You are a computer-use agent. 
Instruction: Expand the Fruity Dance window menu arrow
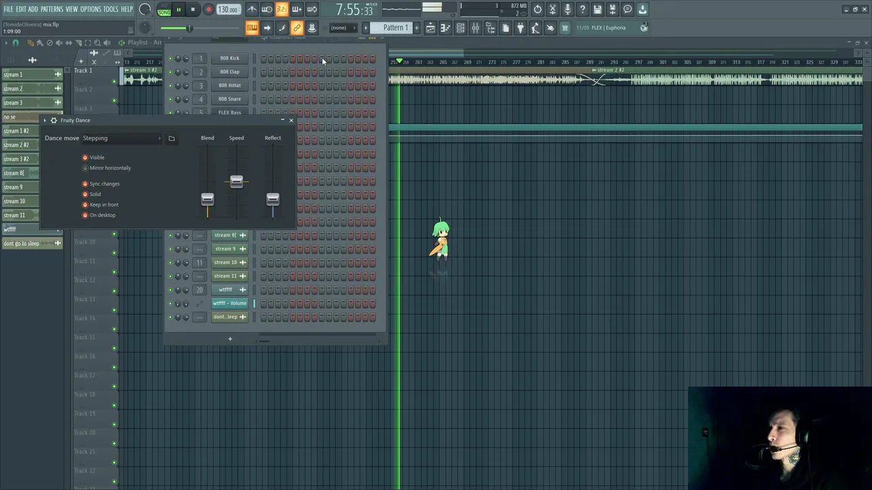(46, 120)
